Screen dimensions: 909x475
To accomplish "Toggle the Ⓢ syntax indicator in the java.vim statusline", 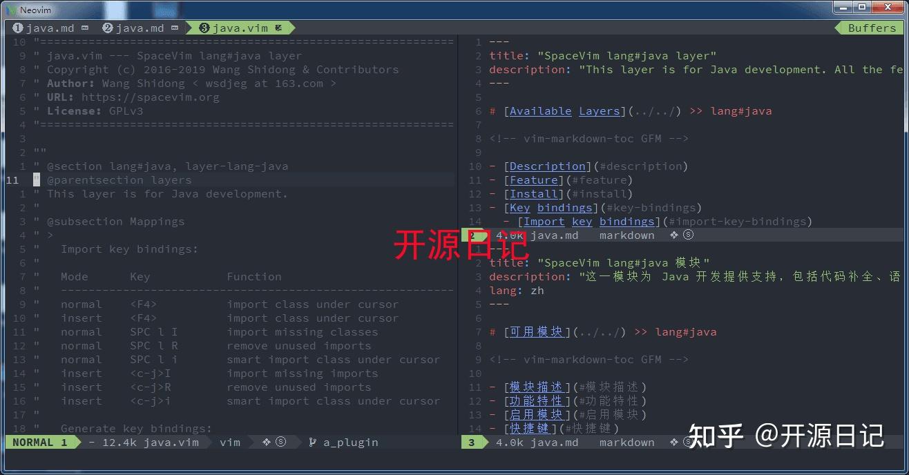I will coord(282,442).
